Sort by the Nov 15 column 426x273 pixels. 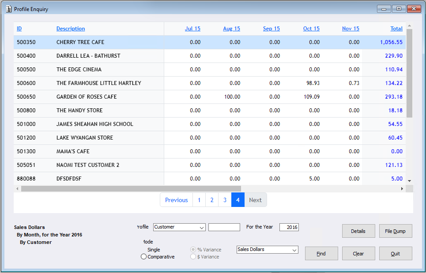351,29
